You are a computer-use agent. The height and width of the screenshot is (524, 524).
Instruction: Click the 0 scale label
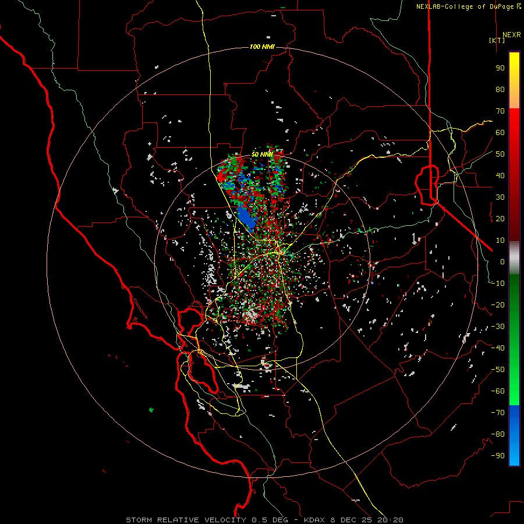(502, 261)
